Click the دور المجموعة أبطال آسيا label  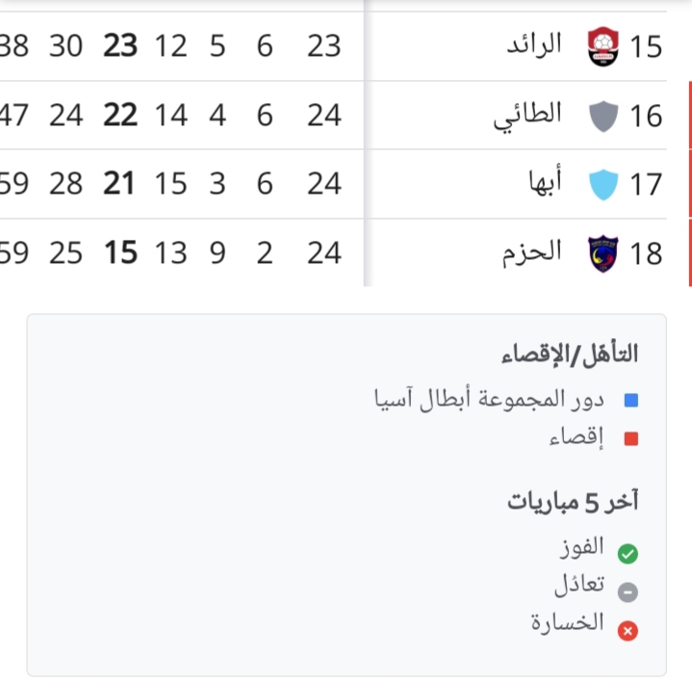[x=489, y=399]
